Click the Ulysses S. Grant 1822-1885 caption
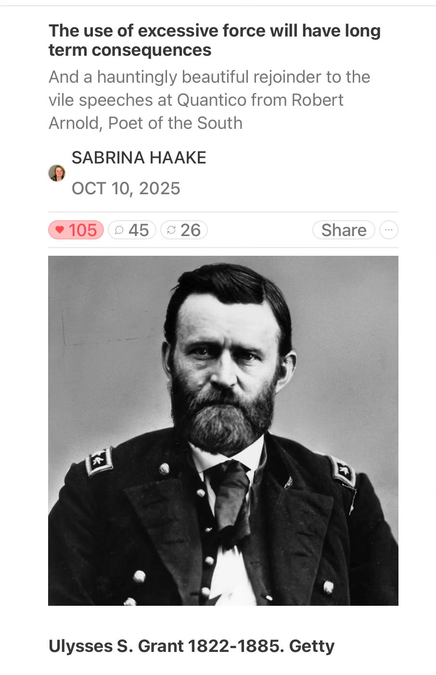Image resolution: width=436 pixels, height=675 pixels. point(192,646)
